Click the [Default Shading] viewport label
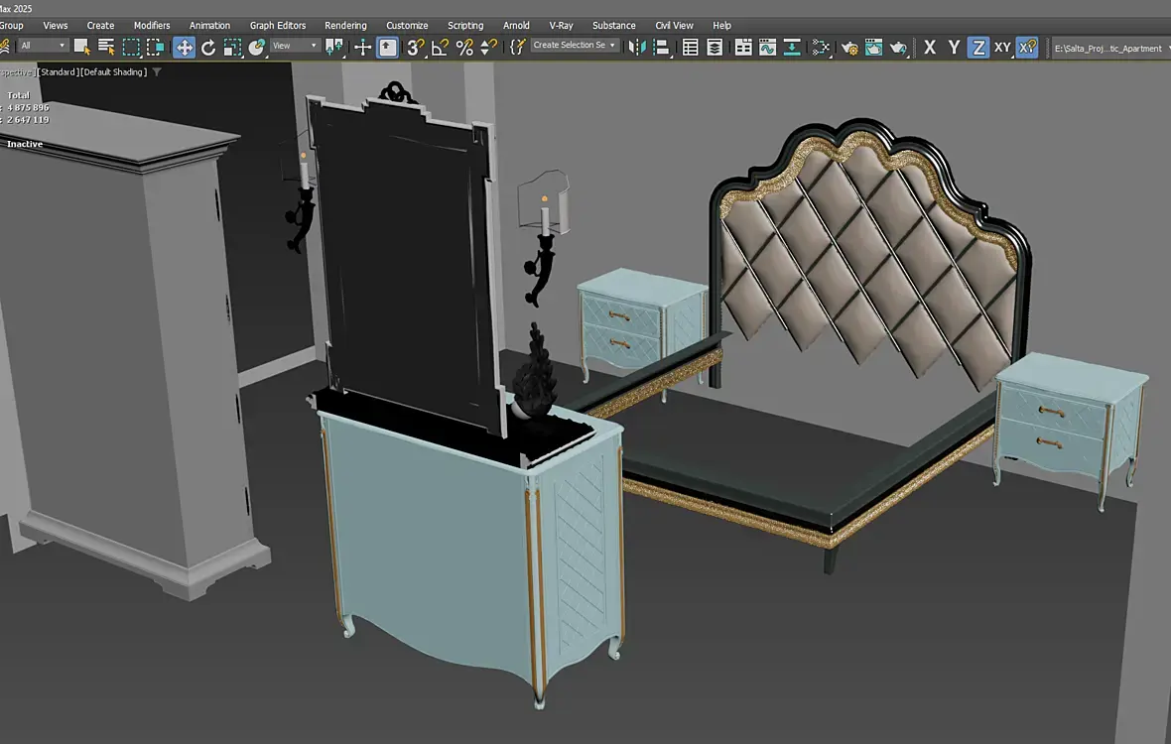The image size is (1171, 744). pyautogui.click(x=113, y=72)
